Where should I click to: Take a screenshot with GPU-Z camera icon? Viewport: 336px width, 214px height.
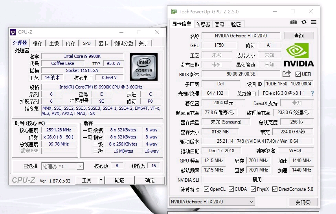pyautogui.click(x=293, y=22)
